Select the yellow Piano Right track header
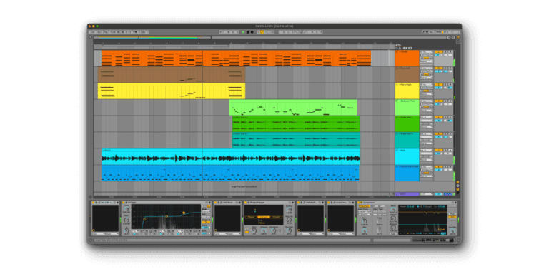549x274 pixels. point(407,91)
